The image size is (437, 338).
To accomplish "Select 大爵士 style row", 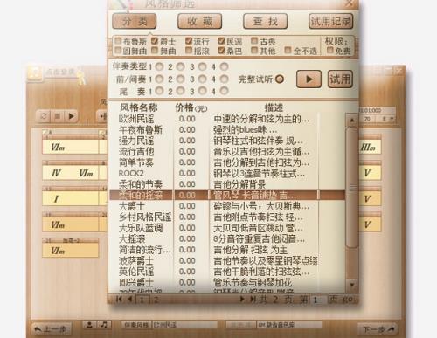I will [227, 206].
